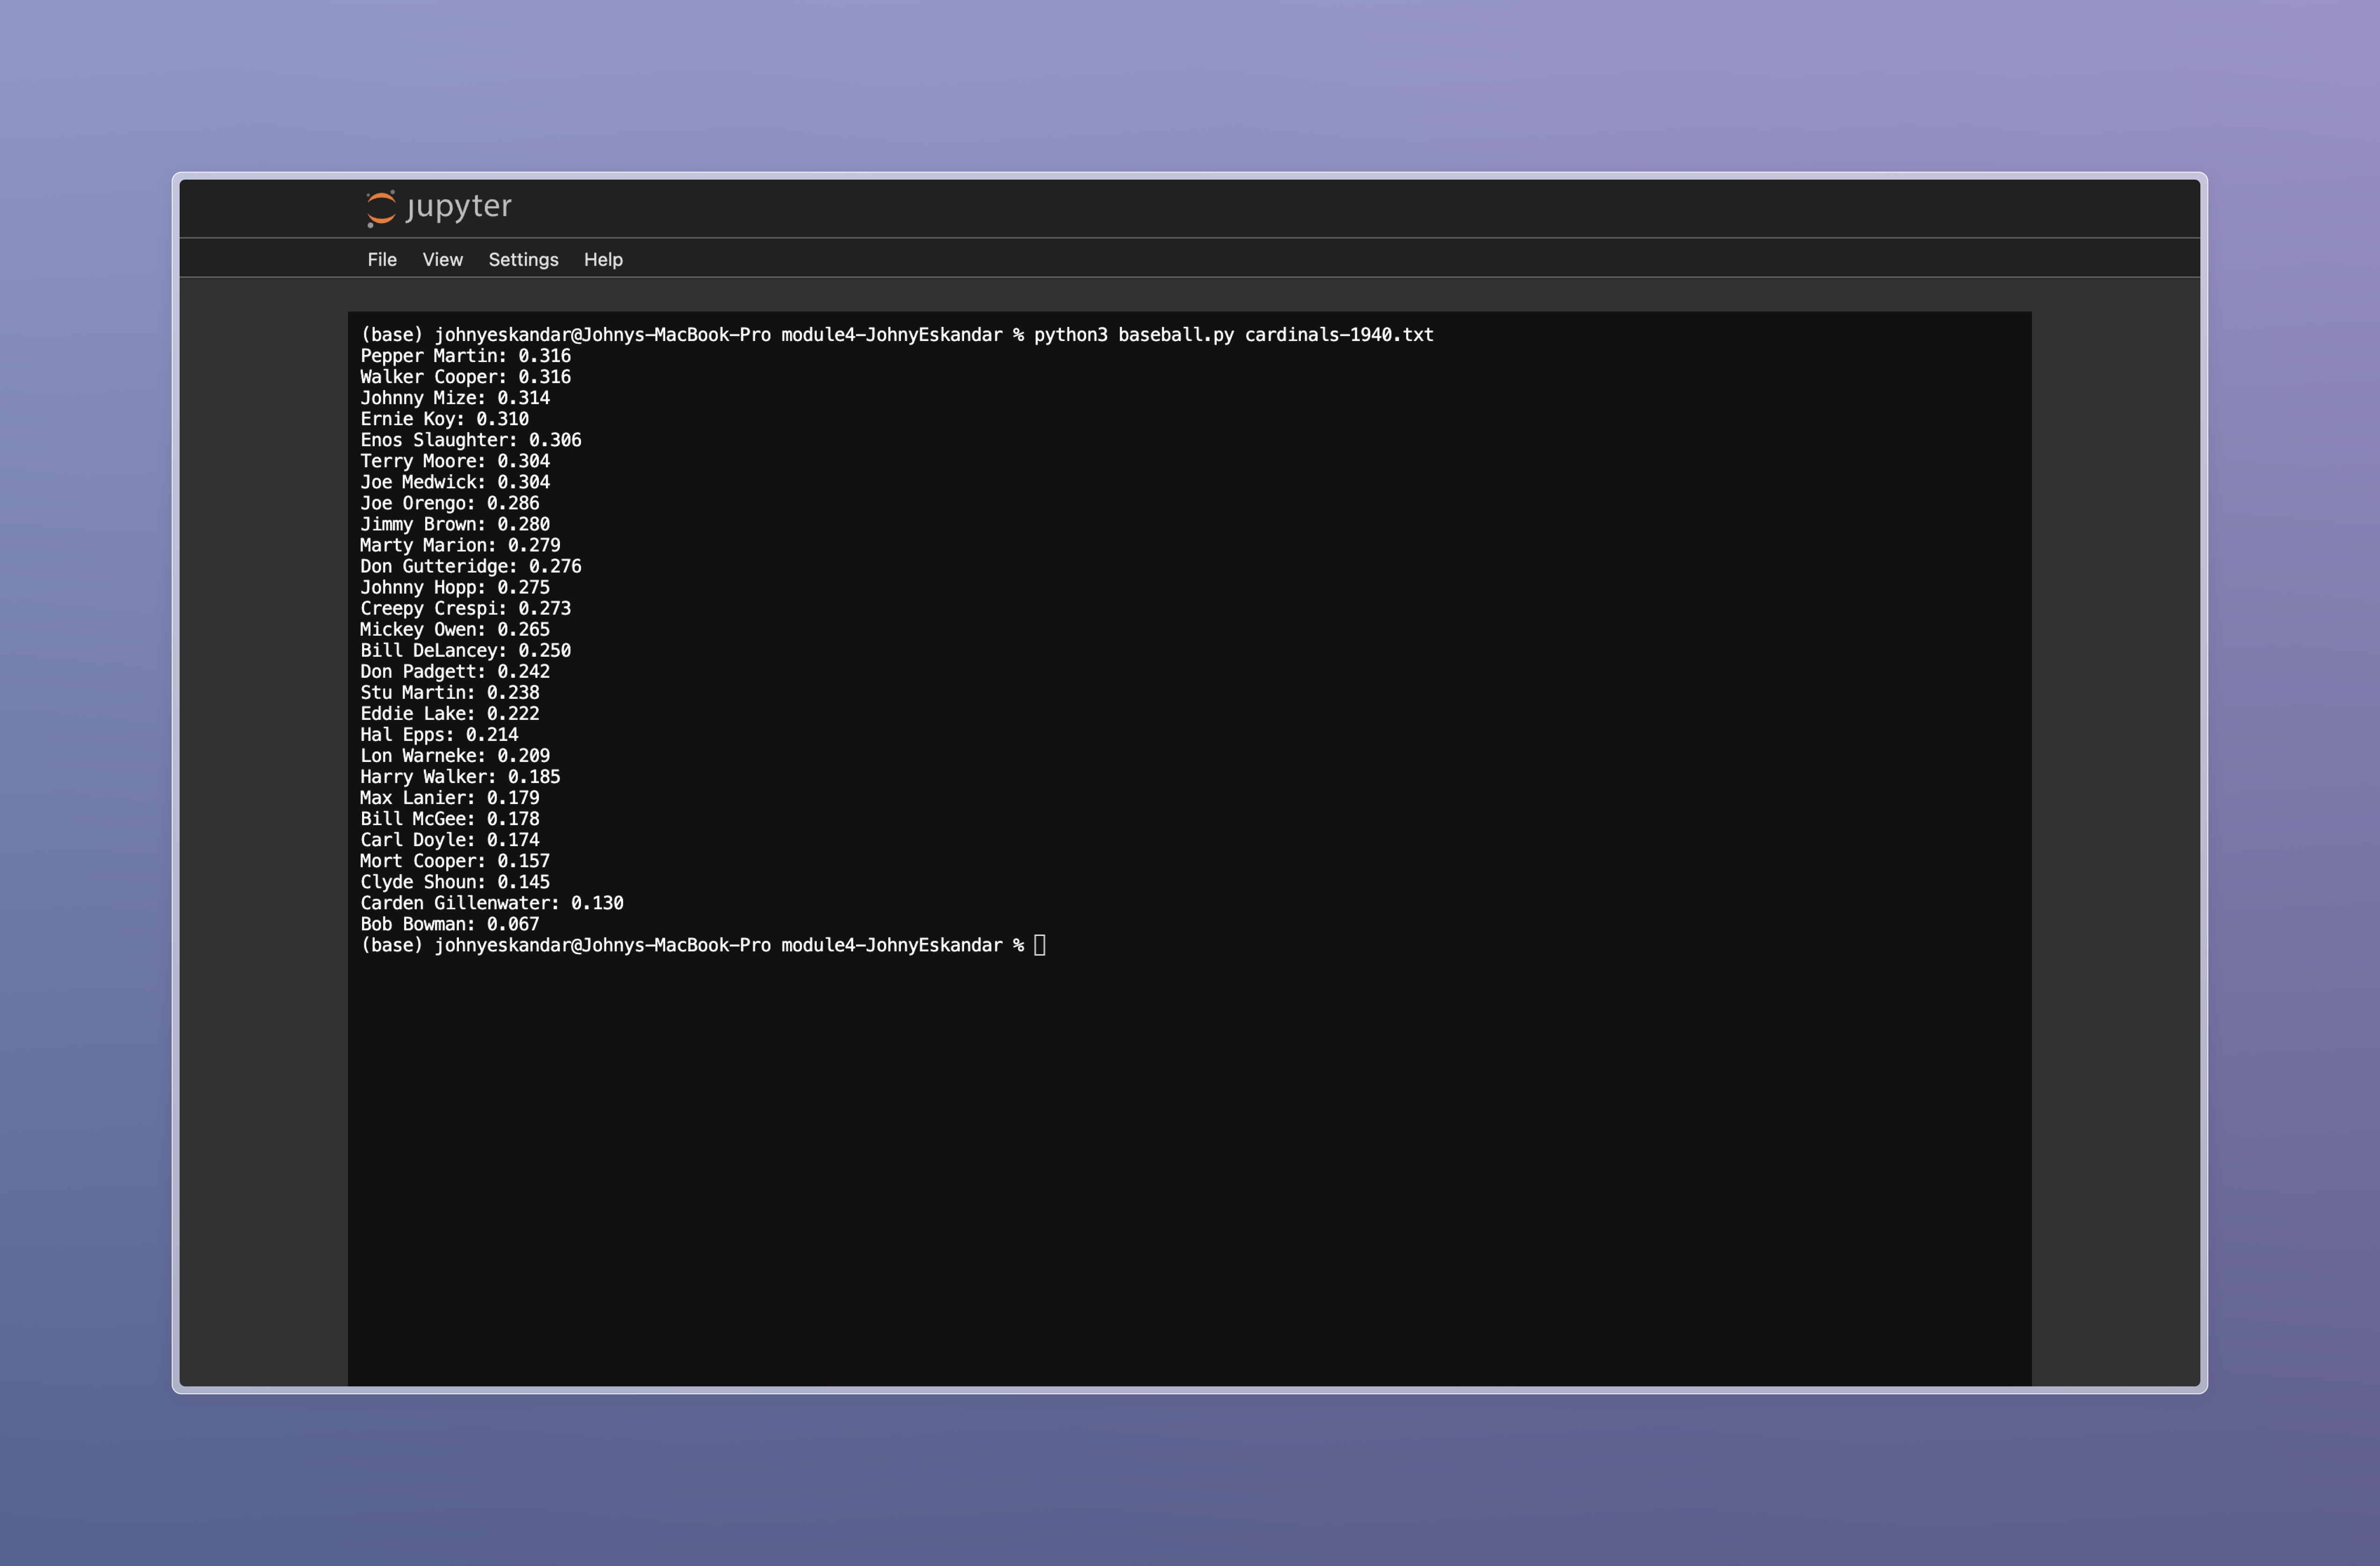Screen dimensions: 2380x1566
Task: Click the Pepper Martin output line
Action: point(465,356)
